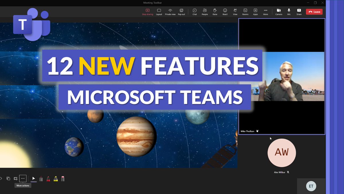
Task: Open the More actions menu in annotation toolbar
Action: (x=23, y=178)
